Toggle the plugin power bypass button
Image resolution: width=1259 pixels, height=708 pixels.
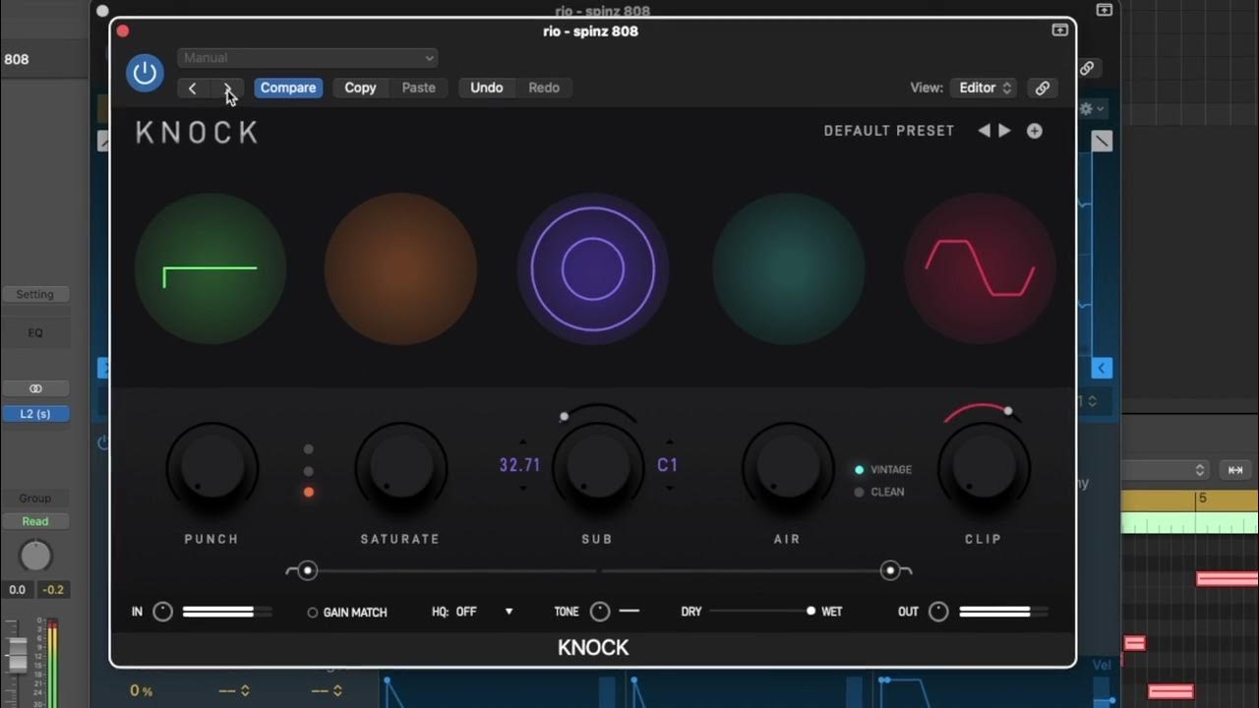point(145,73)
